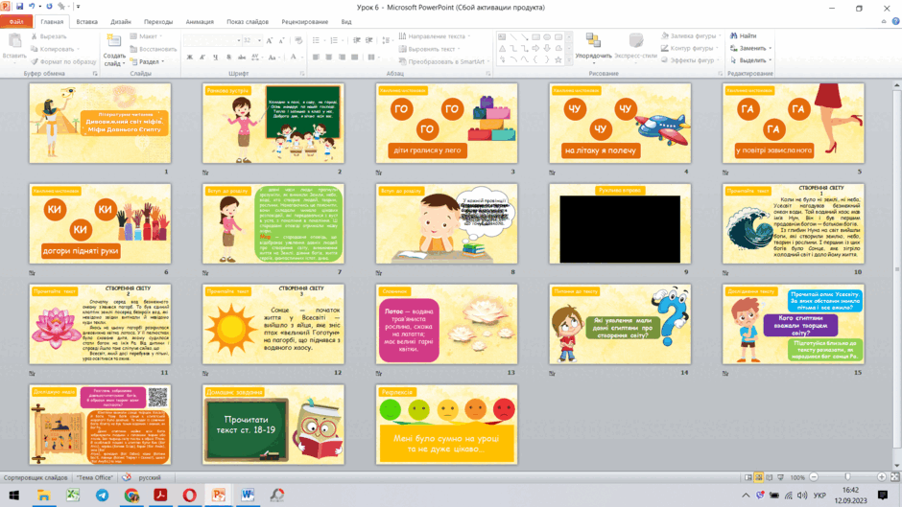Toggle strikethrough text formatting

tap(242, 57)
